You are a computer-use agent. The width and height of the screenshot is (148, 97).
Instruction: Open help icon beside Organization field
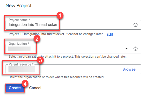[x=136, y=49]
